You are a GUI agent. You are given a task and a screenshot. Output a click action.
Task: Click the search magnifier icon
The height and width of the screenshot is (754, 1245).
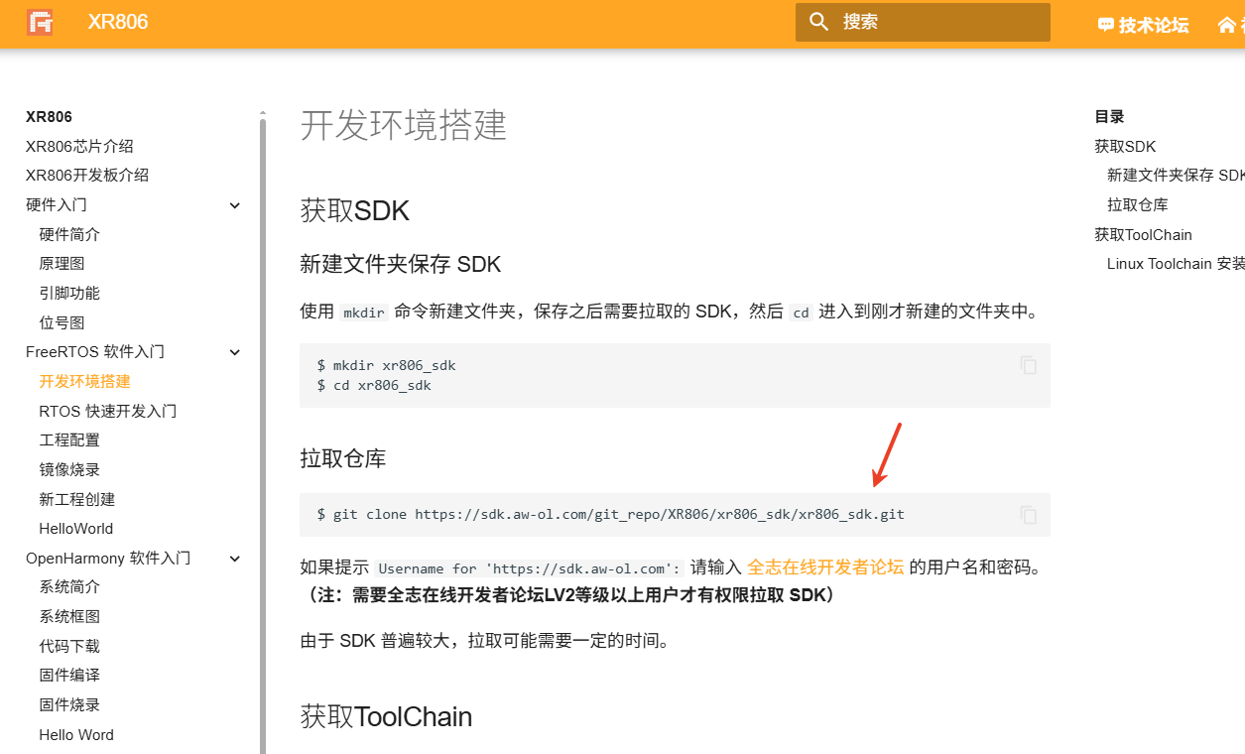(818, 22)
